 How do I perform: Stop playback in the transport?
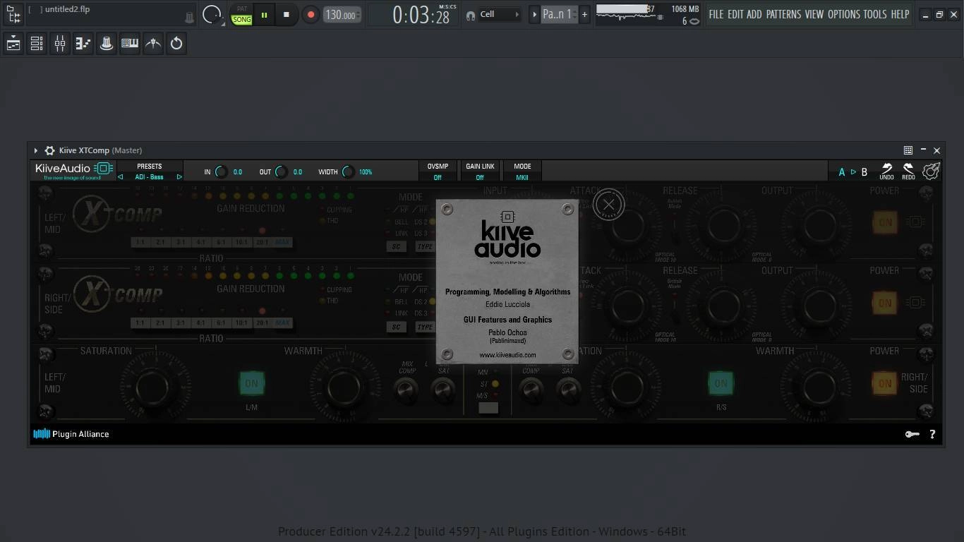pos(286,14)
